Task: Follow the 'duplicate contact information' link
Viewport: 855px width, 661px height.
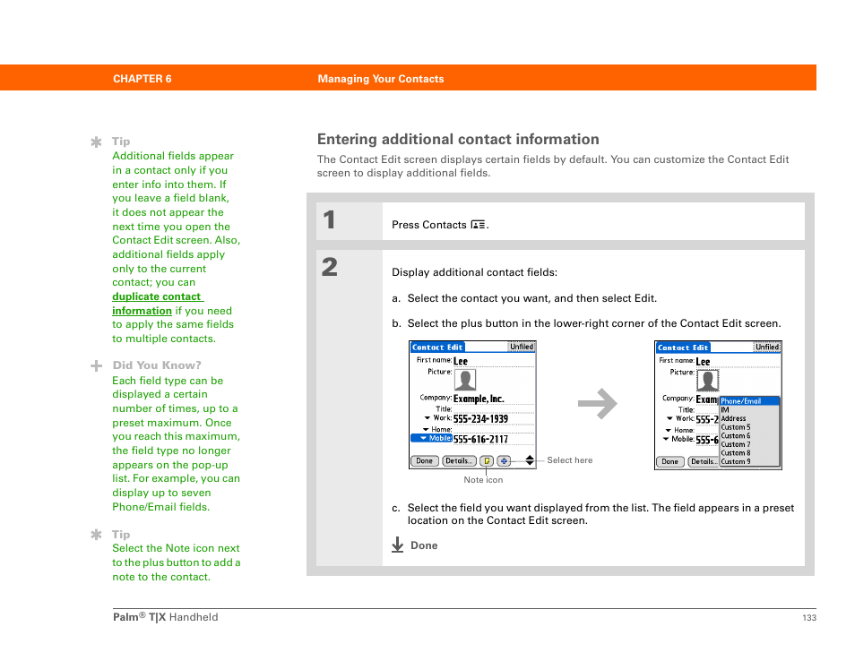Action: pos(158,296)
